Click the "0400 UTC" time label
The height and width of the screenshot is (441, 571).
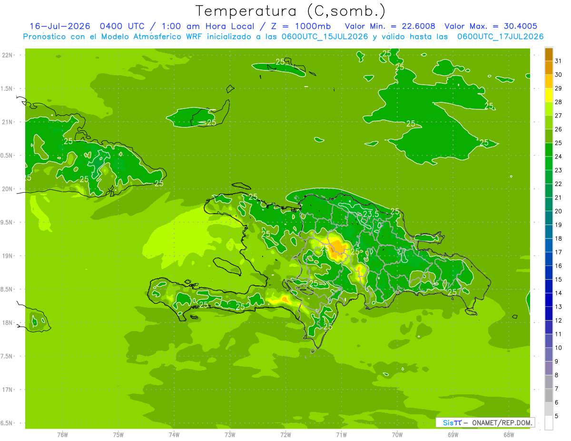(x=123, y=26)
